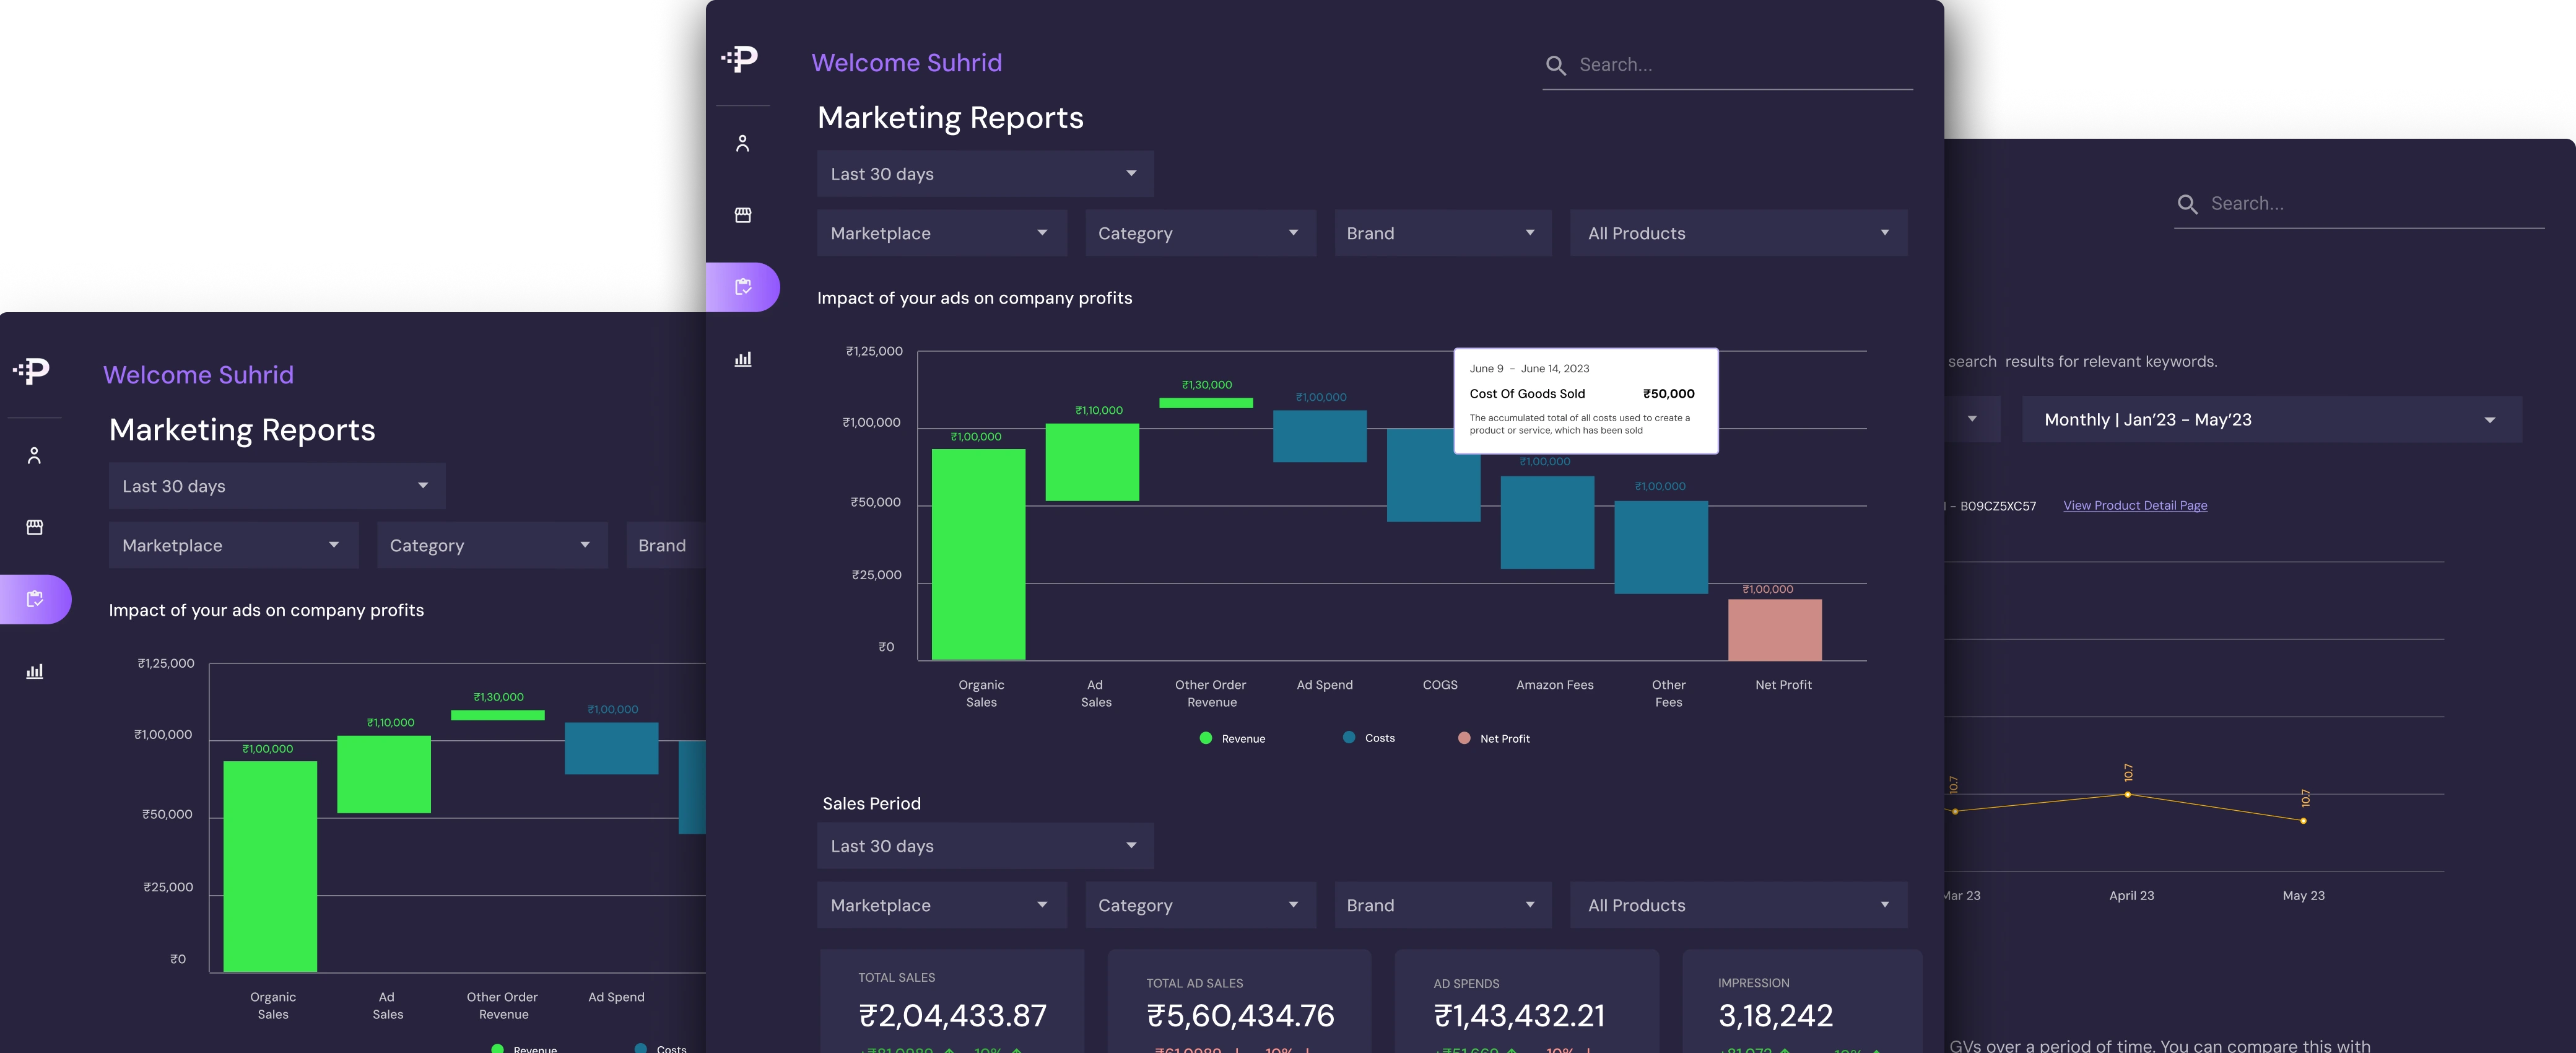Click the search magnifier icon beside Welcome Suhrid
This screenshot has width=2576, height=1053.
(x=1555, y=66)
